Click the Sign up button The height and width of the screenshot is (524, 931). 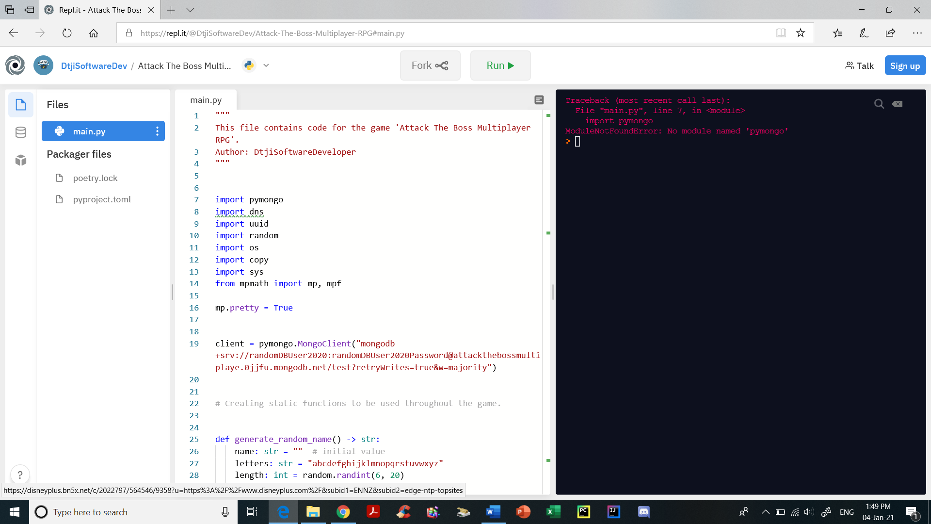905,65
